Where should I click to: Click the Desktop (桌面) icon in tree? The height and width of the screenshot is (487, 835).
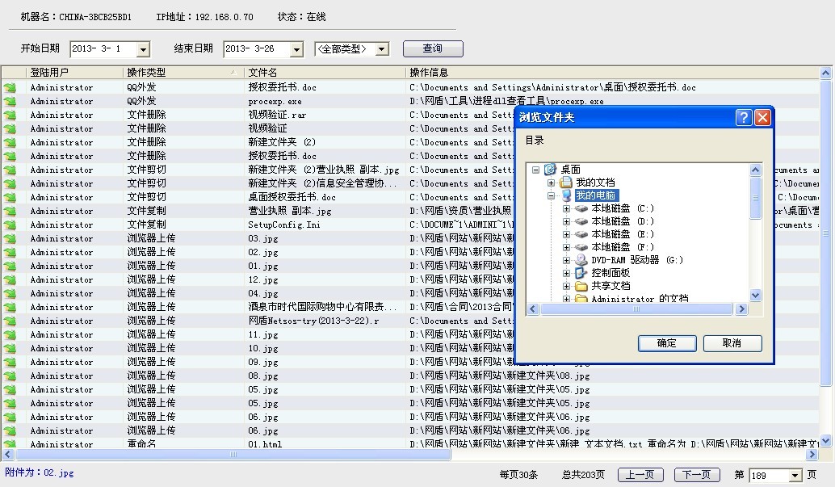551,170
